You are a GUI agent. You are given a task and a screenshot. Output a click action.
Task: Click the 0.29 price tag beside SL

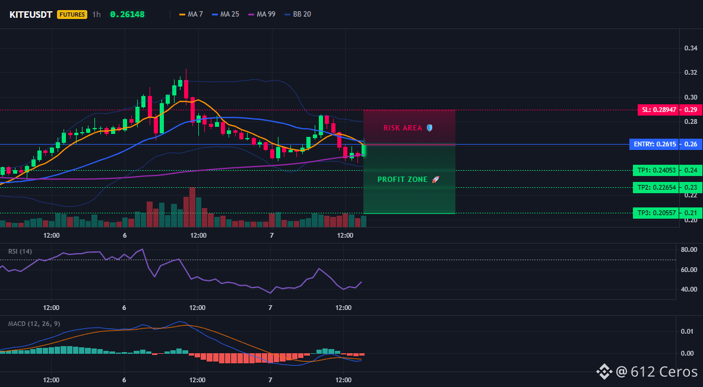tap(691, 110)
